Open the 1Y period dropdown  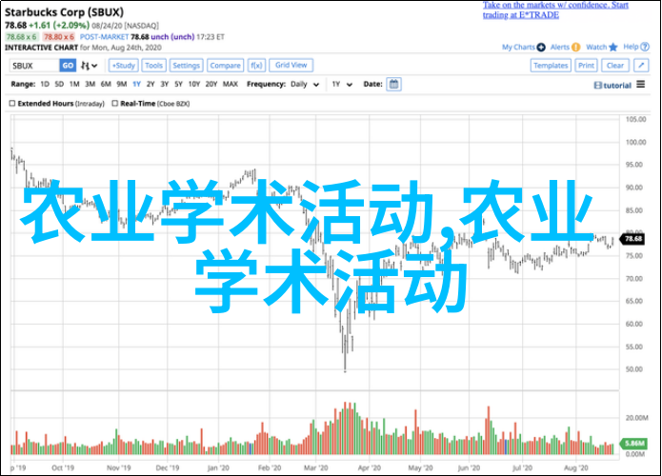[x=342, y=85]
